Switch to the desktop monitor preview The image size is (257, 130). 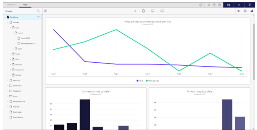(x=153, y=11)
